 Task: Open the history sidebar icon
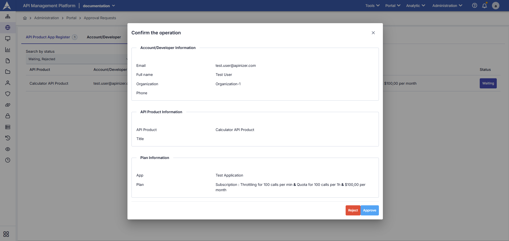8,138
